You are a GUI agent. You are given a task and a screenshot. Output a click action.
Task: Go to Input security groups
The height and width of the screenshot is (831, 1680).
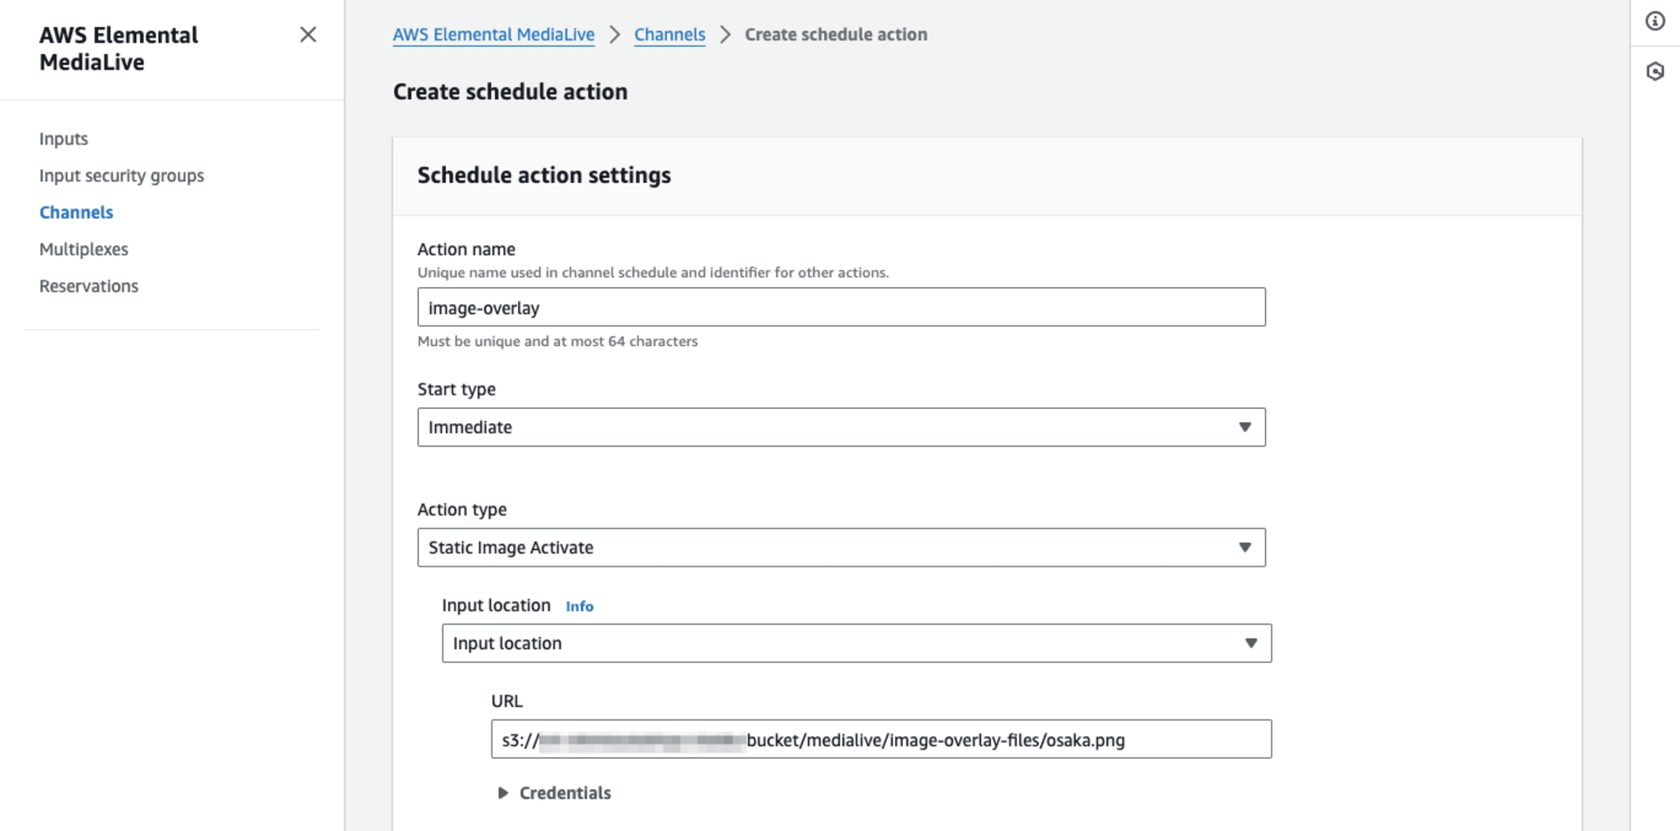click(x=122, y=175)
